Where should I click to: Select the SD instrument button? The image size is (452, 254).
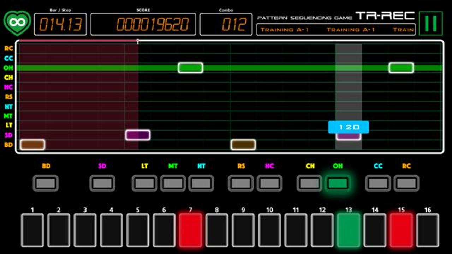point(102,183)
